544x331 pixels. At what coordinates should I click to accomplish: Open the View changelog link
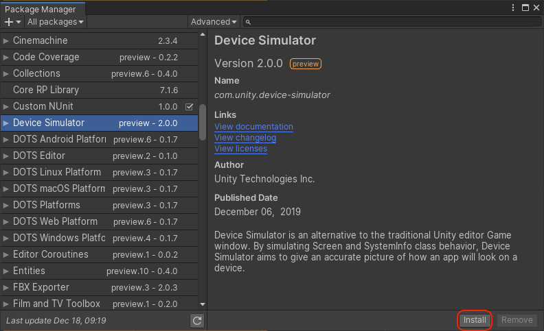point(245,138)
